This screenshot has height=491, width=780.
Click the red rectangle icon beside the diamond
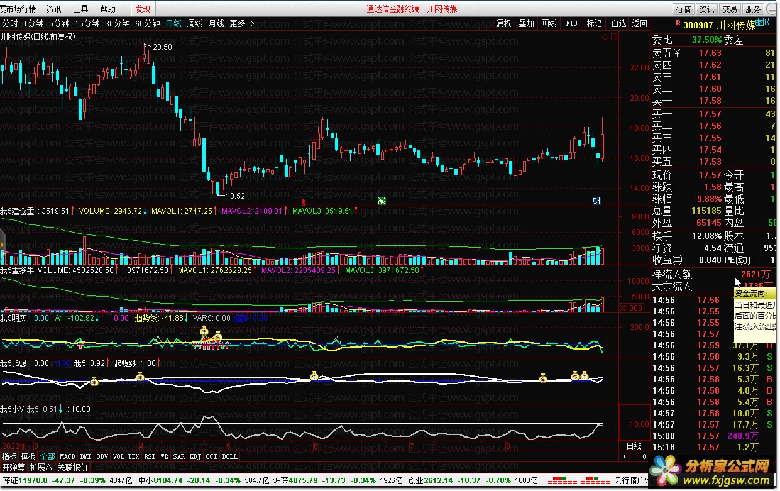pyautogui.click(x=613, y=36)
